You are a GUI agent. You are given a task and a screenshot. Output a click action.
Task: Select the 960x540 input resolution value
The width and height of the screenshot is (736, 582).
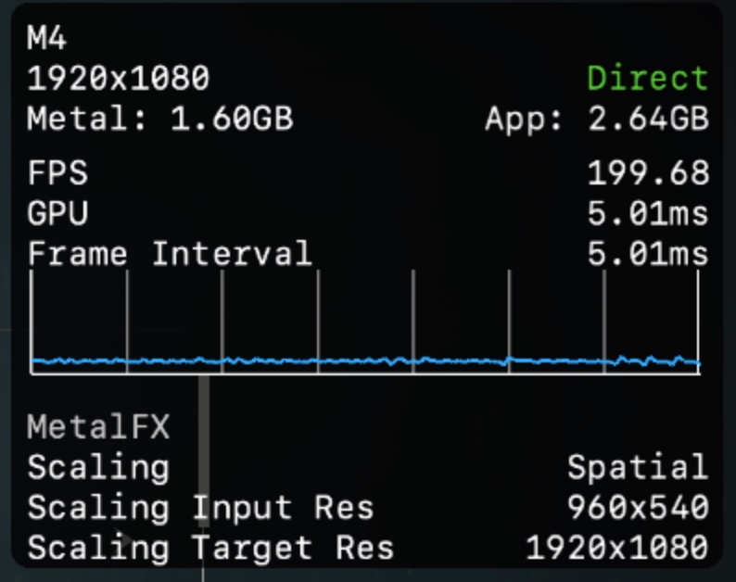638,508
